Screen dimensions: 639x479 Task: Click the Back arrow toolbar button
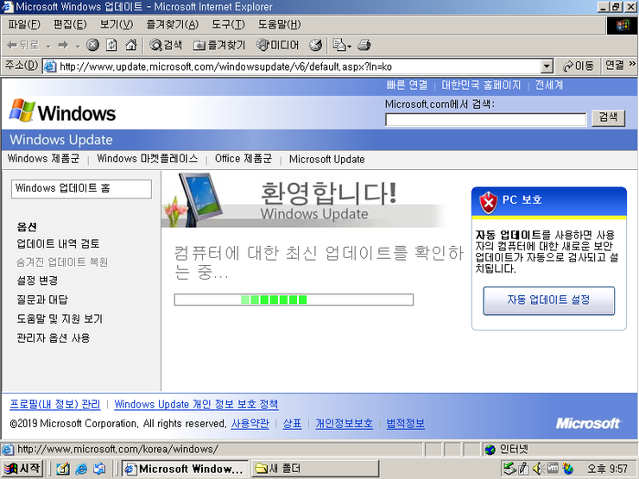pos(22,45)
